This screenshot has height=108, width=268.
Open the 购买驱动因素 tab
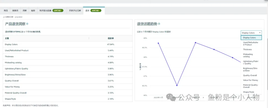pyautogui.click(x=52, y=11)
